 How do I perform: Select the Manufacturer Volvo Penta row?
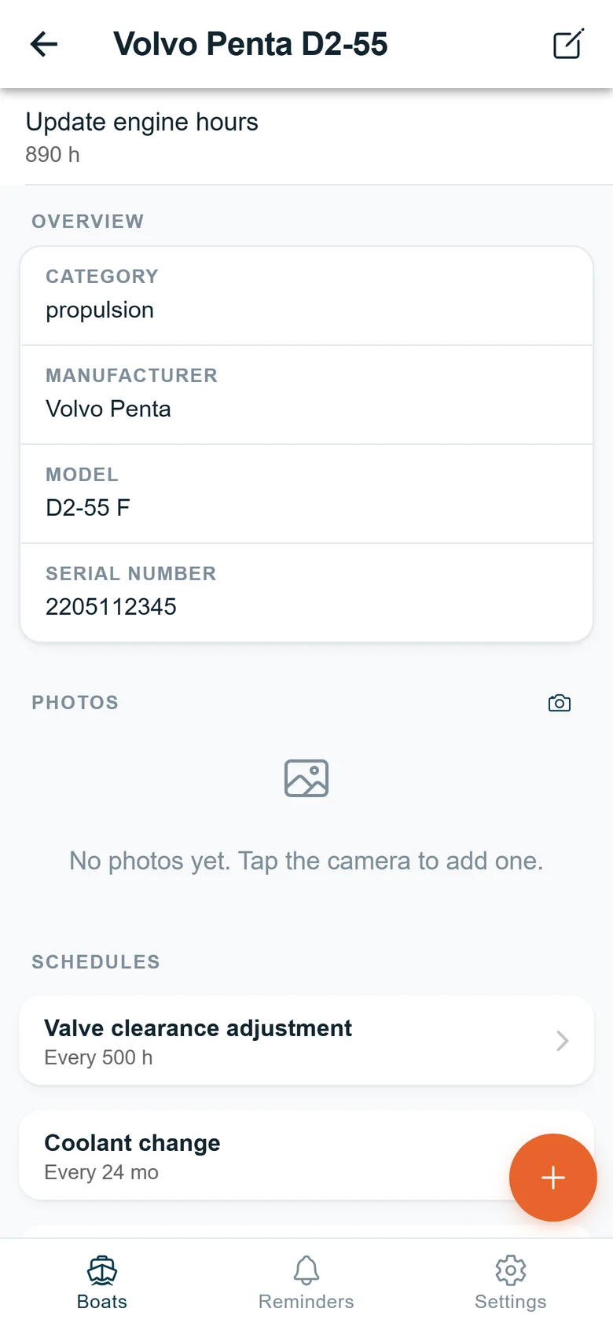click(306, 395)
